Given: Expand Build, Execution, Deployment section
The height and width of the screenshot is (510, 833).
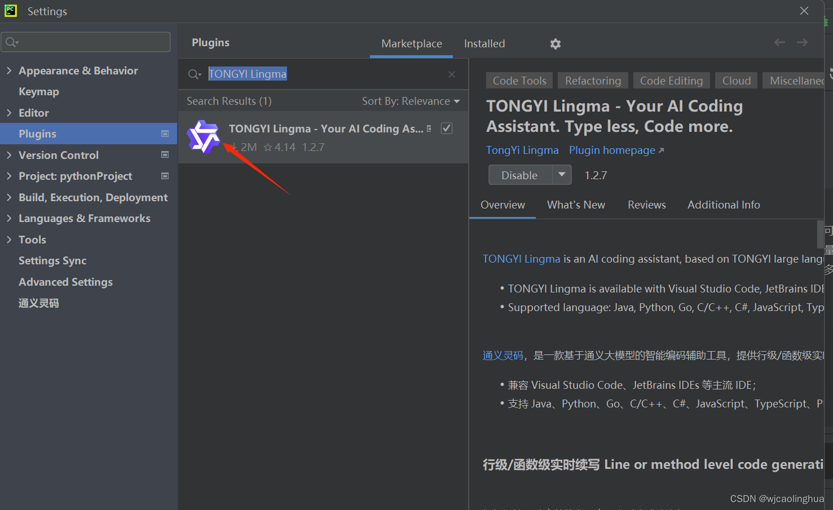Looking at the screenshot, I should 9,197.
